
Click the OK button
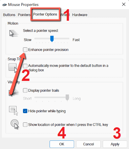tap(62, 144)
